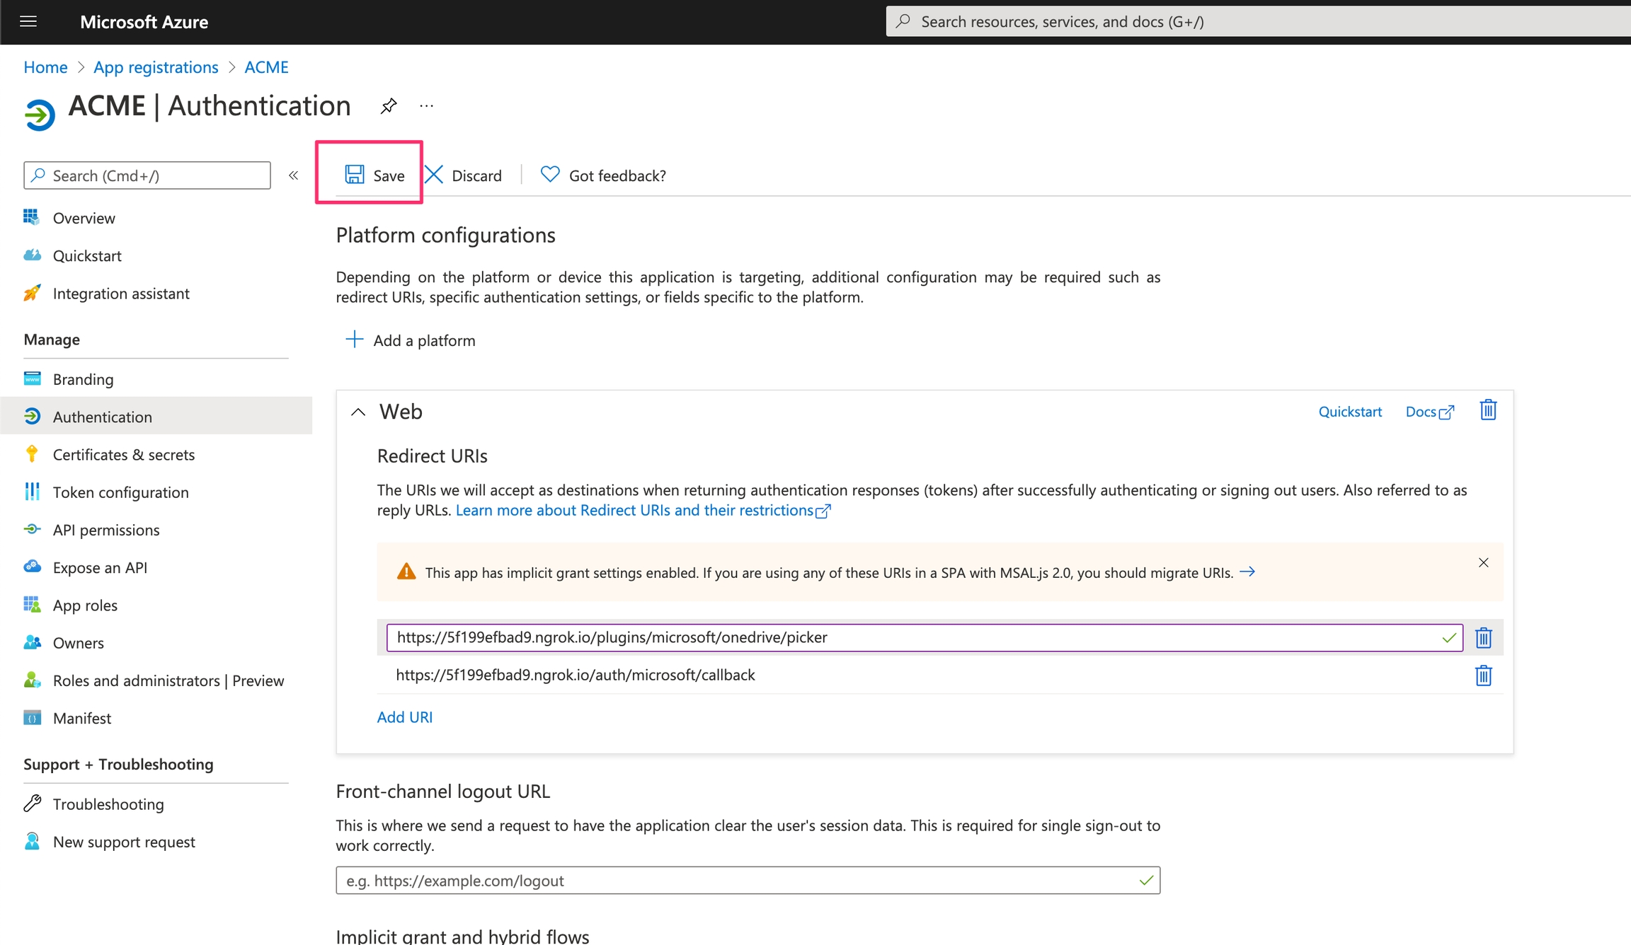The height and width of the screenshot is (945, 1631).
Task: Pin the ACME Authentication page
Action: (x=388, y=106)
